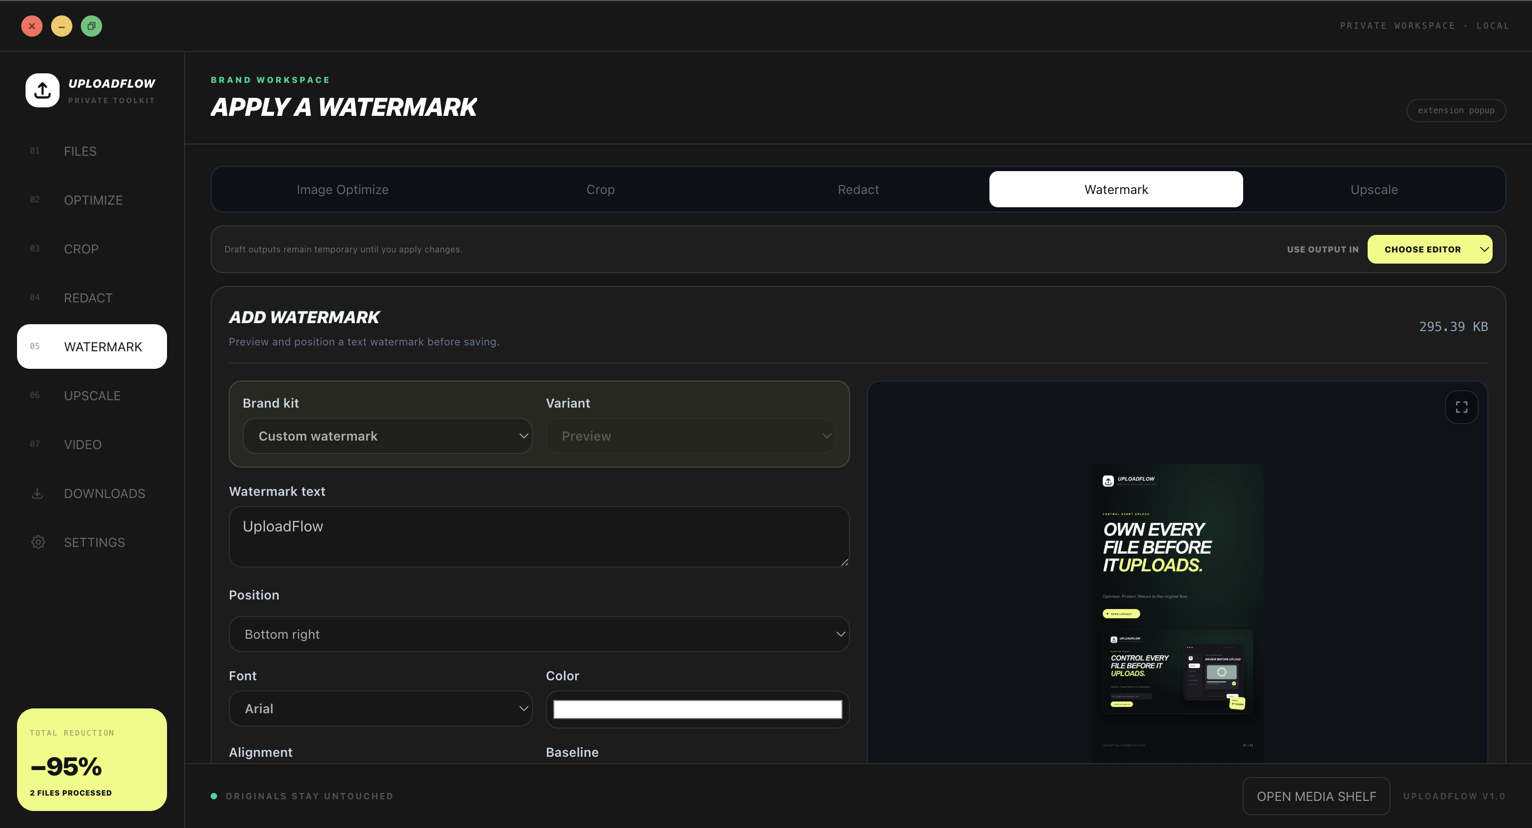Image resolution: width=1532 pixels, height=828 pixels.
Task: Click the red close window button
Action: click(x=31, y=26)
